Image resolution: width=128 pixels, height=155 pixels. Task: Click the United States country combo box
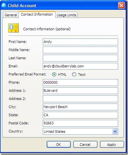tap(80, 131)
